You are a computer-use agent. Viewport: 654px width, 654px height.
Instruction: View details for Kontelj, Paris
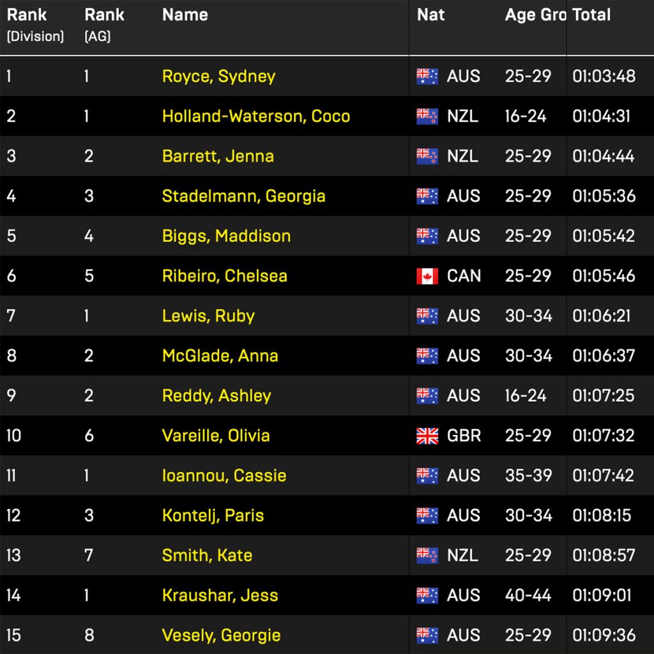point(213,515)
